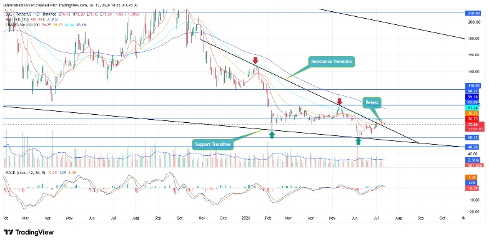The height and width of the screenshot is (242, 489).
Task: Click the 180.00 price axis value
Action: coord(473,39)
